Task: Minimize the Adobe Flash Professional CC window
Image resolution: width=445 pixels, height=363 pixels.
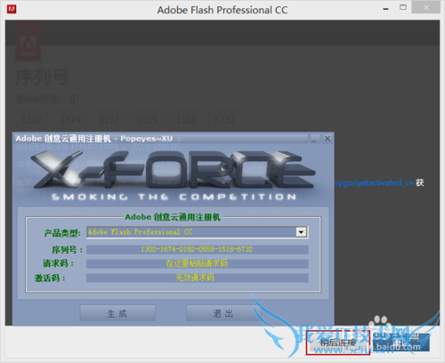Action: [x=385, y=9]
